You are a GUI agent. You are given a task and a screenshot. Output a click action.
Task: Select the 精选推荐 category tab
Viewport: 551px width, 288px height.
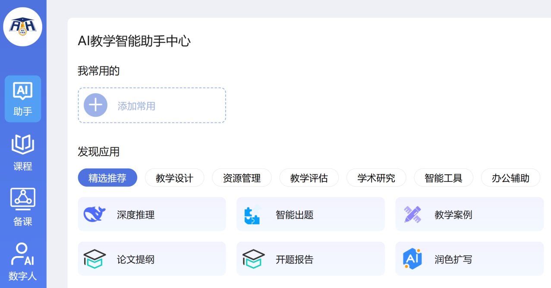tap(107, 178)
